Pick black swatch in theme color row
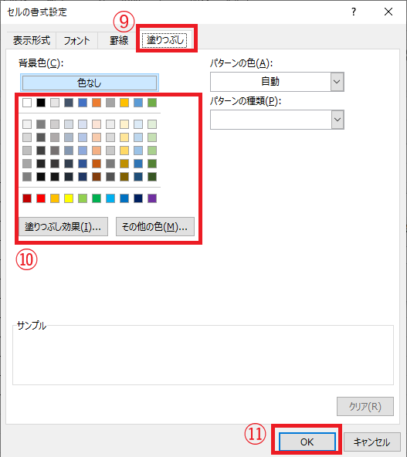407x457 pixels. 41,103
